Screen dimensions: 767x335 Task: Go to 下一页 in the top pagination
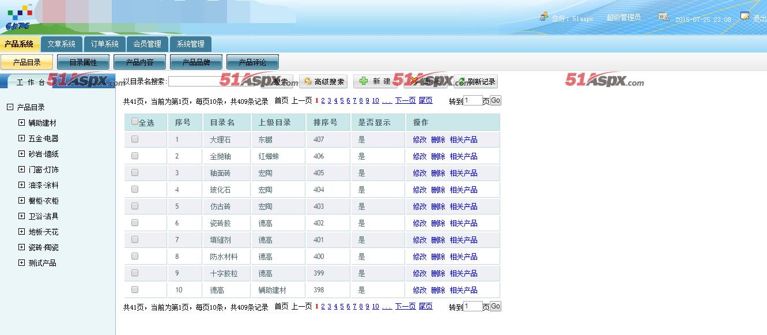click(x=405, y=100)
